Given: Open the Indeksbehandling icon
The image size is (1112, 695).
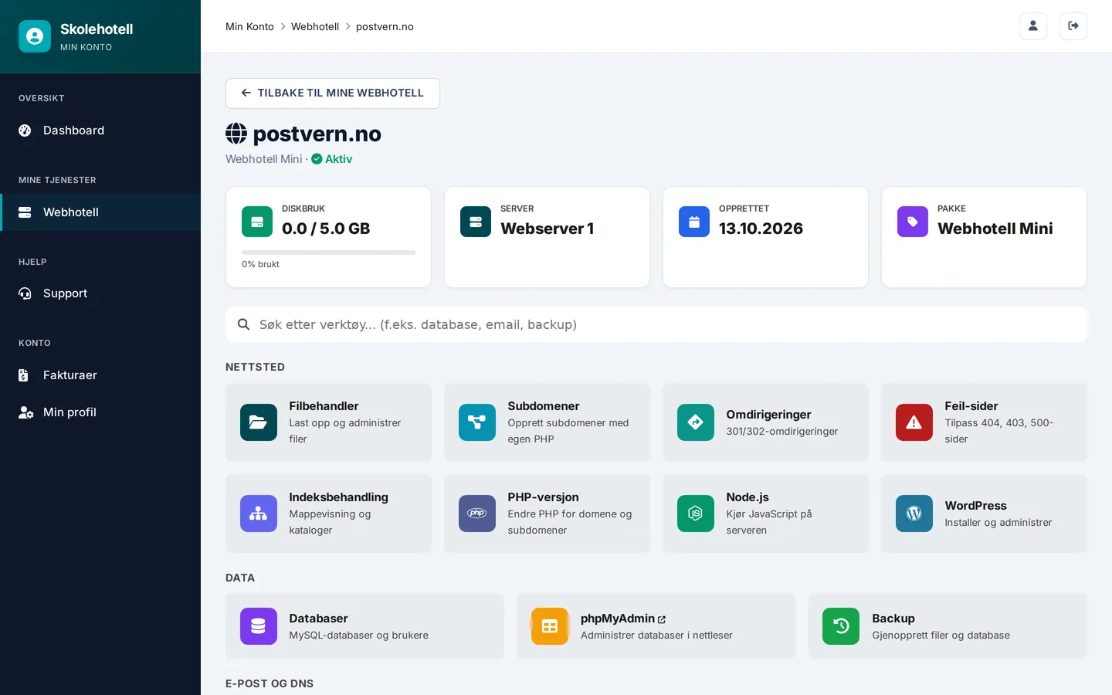Looking at the screenshot, I should (259, 514).
